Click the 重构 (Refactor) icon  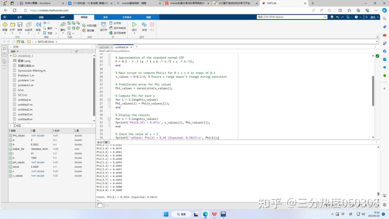63,25
